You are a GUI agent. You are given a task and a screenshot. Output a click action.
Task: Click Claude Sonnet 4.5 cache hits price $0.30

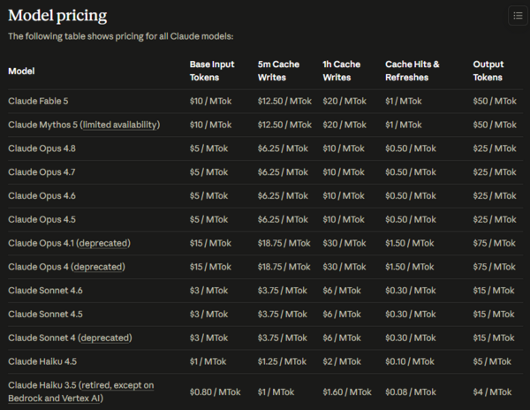click(x=411, y=314)
